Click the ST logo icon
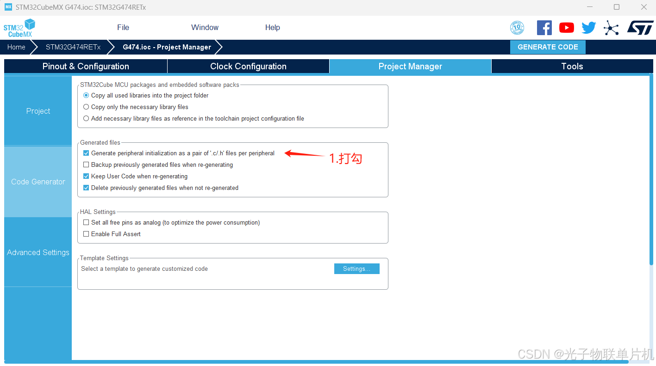This screenshot has width=656, height=366. coord(640,28)
